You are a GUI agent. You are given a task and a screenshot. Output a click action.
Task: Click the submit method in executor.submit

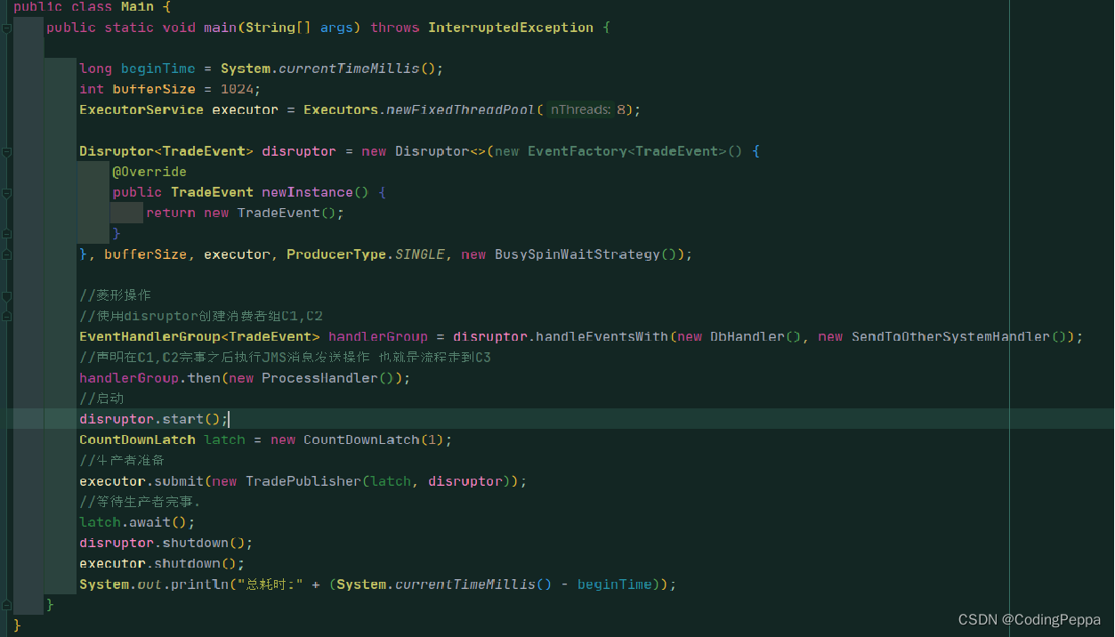tap(179, 481)
